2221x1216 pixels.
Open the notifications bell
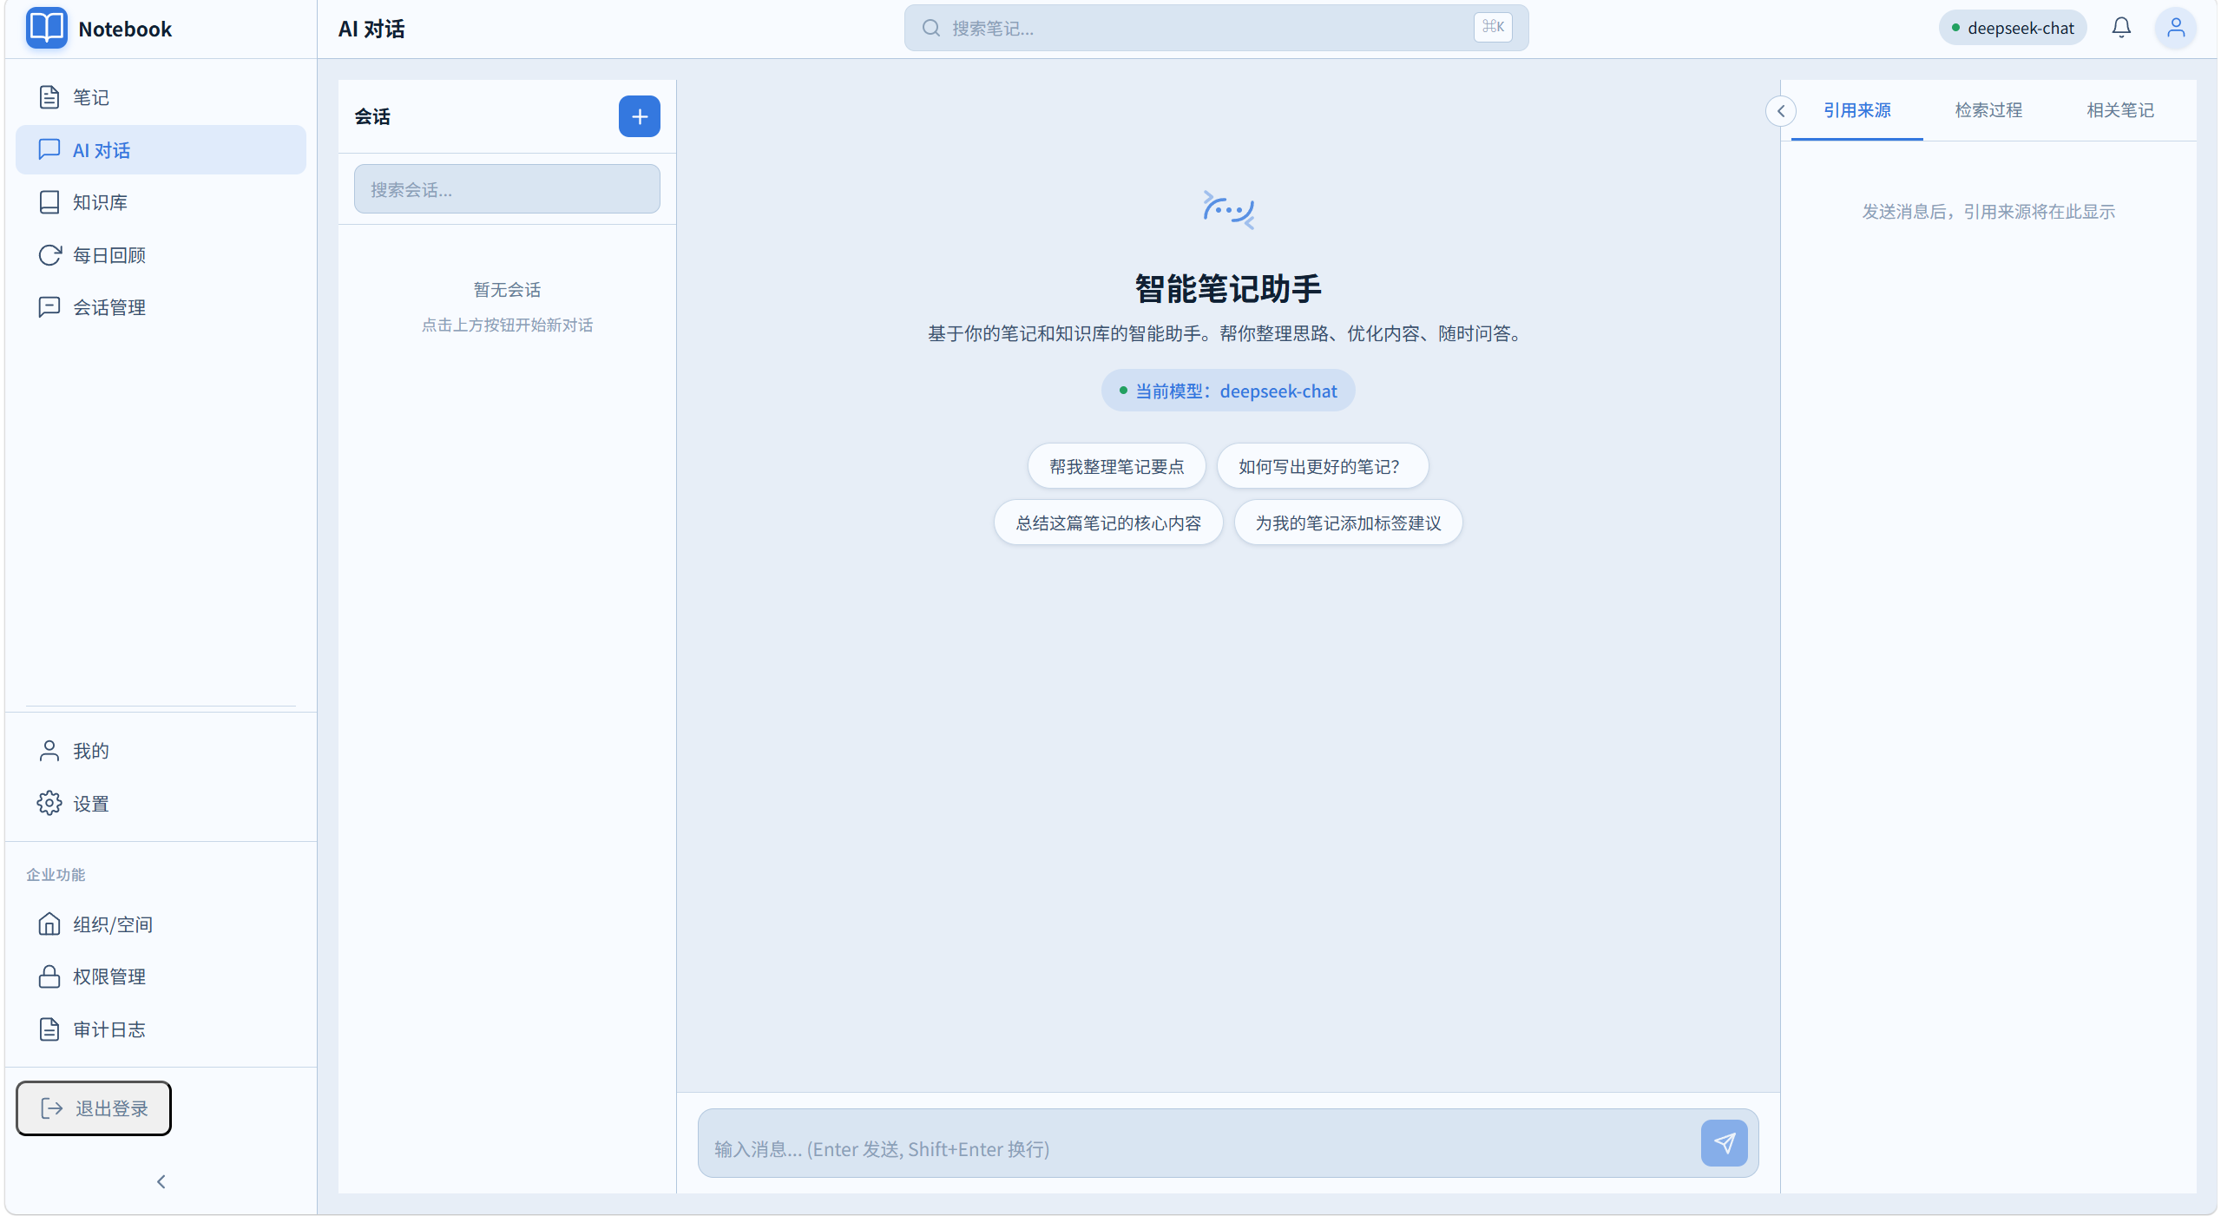point(2120,28)
